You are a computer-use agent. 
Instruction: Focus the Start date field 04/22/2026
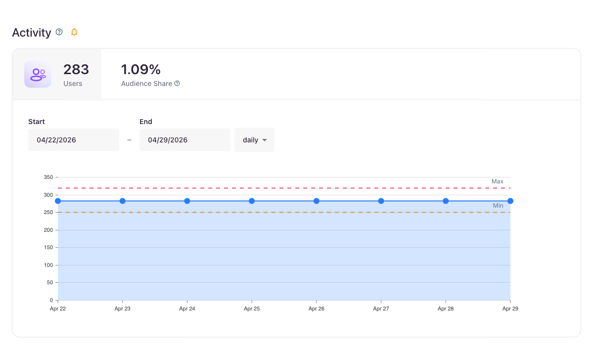[x=74, y=140]
